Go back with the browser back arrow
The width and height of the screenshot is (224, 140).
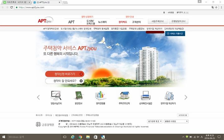[x=3, y=7]
